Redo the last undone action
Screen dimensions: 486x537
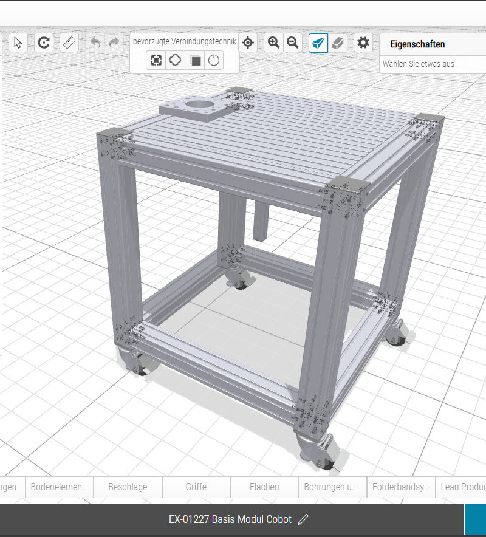tap(114, 43)
